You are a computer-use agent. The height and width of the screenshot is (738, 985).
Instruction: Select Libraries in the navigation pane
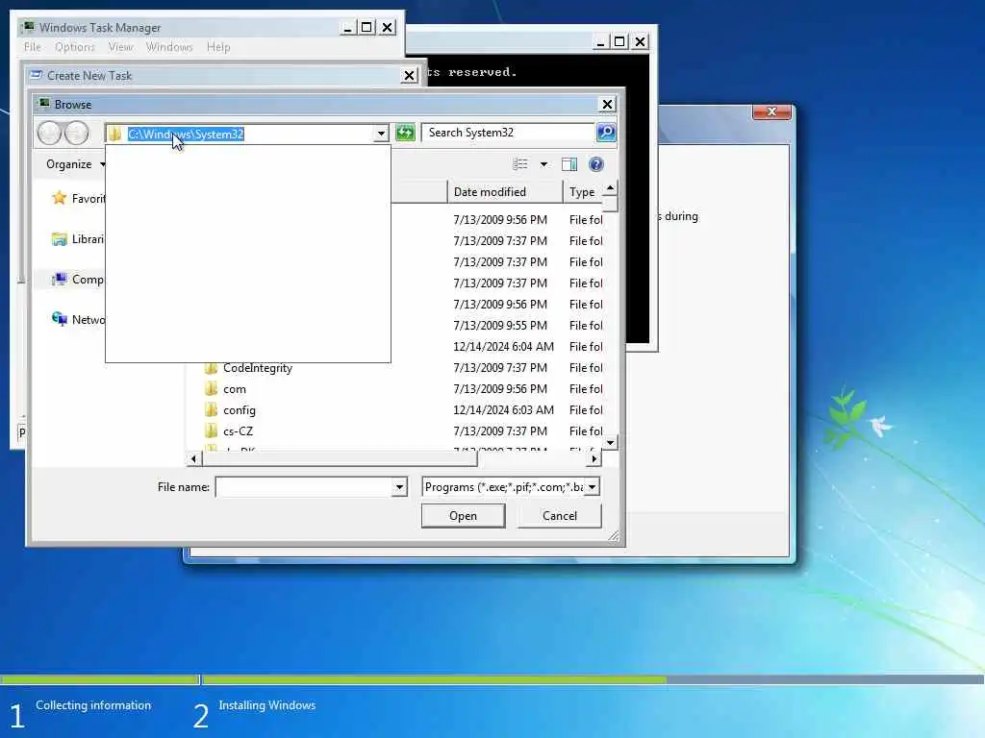[79, 239]
